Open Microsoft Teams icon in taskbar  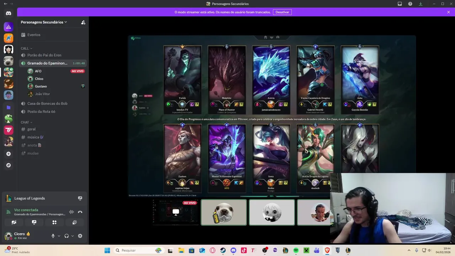coord(317,250)
